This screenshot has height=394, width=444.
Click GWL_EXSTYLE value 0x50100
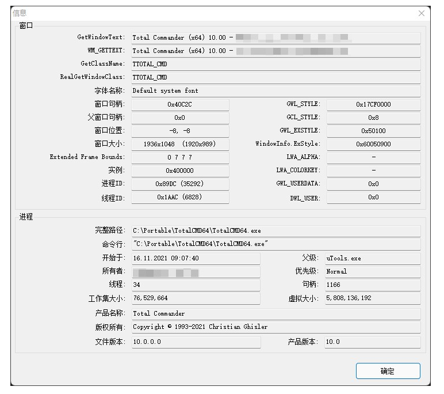[373, 131]
